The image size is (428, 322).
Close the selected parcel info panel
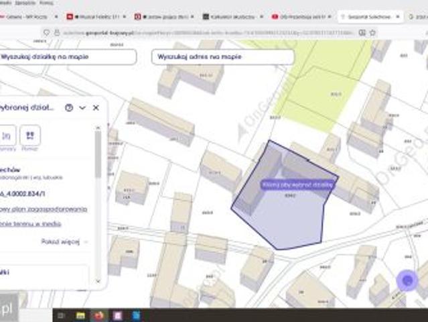(x=96, y=107)
